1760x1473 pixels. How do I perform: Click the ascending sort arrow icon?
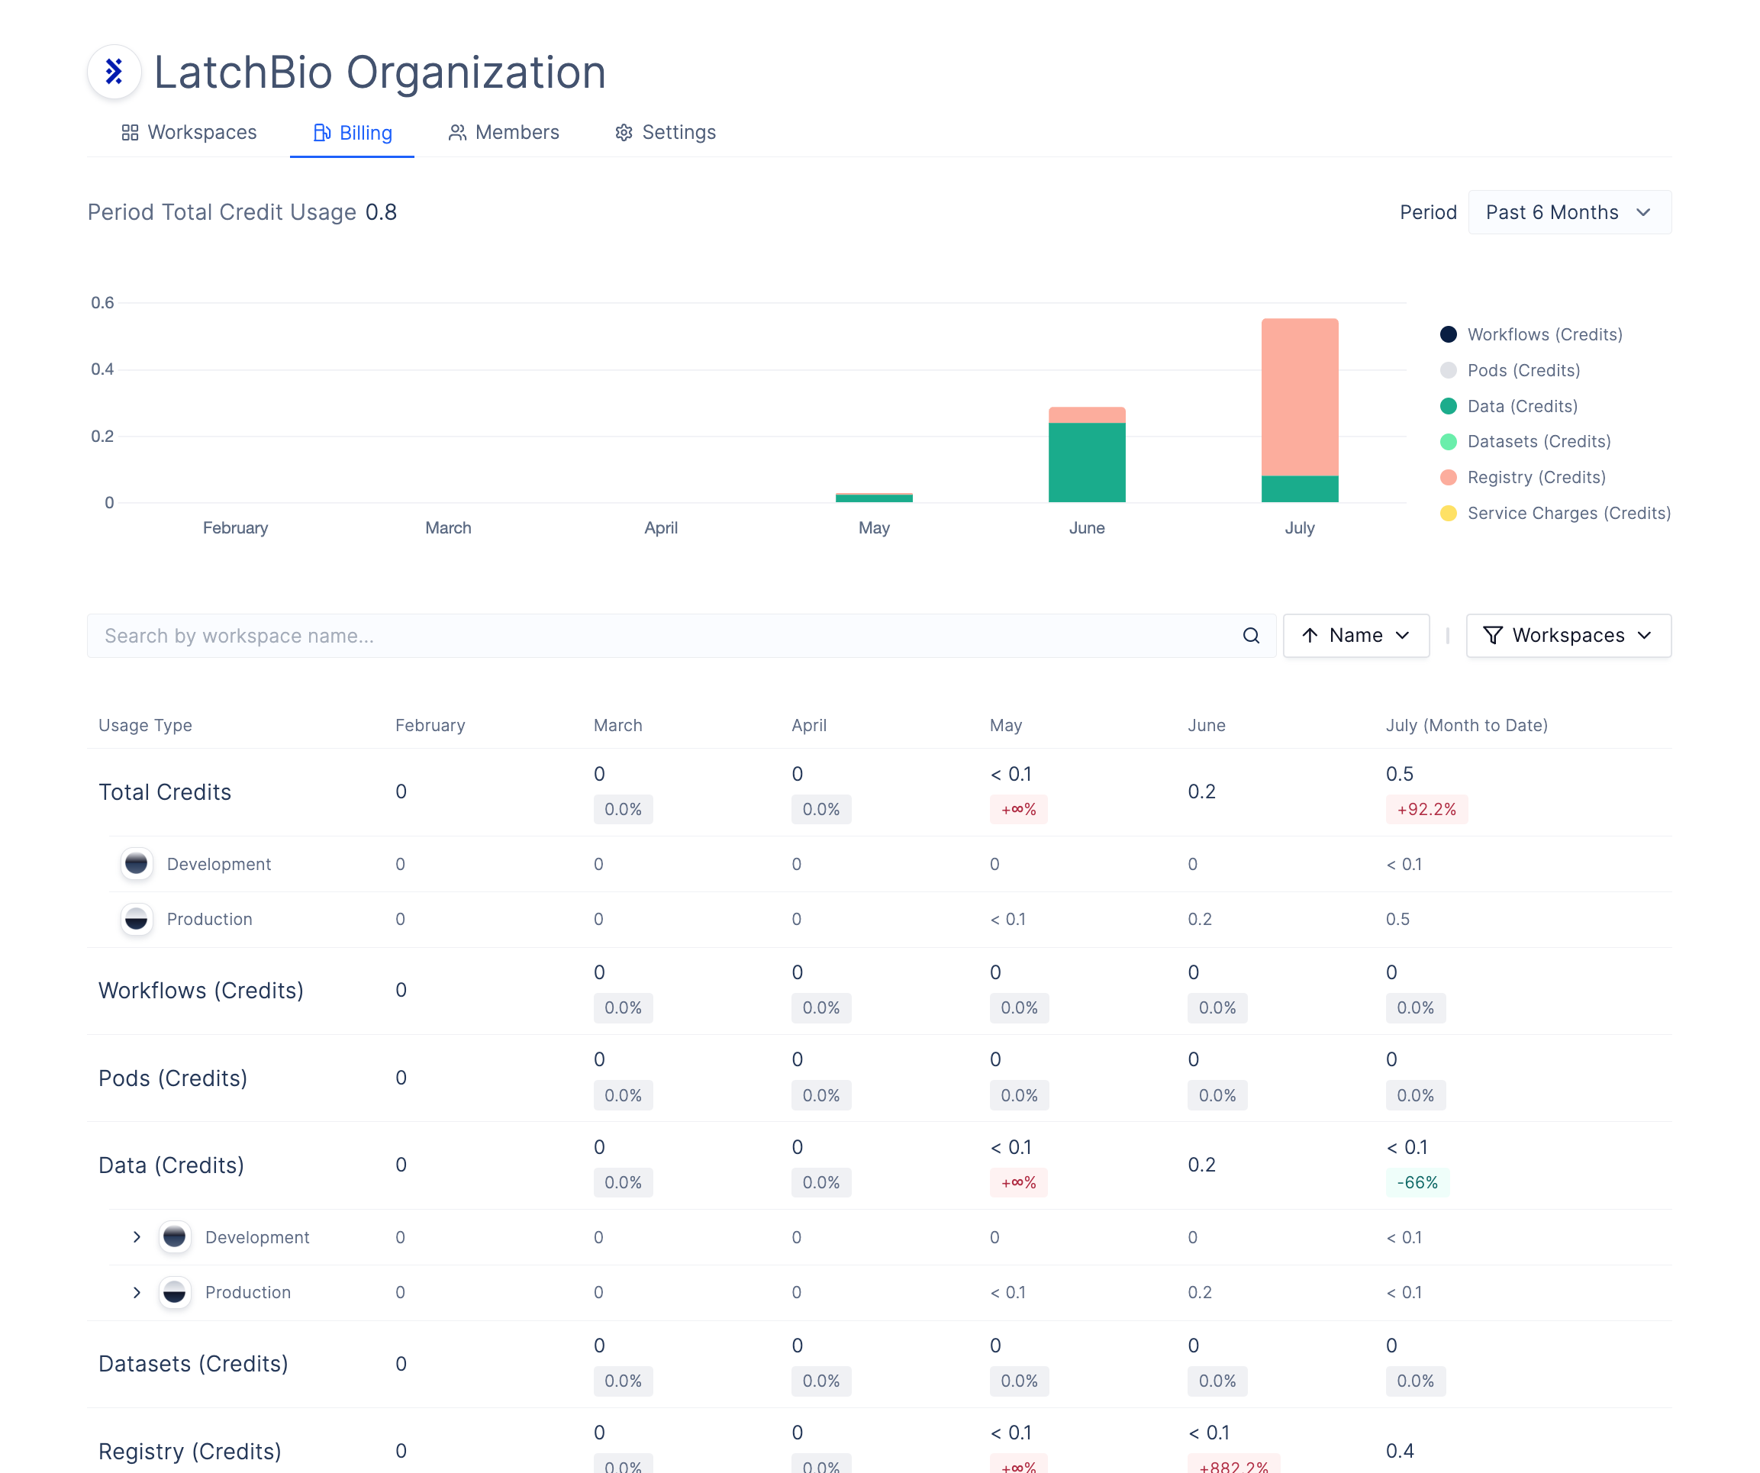(x=1310, y=636)
